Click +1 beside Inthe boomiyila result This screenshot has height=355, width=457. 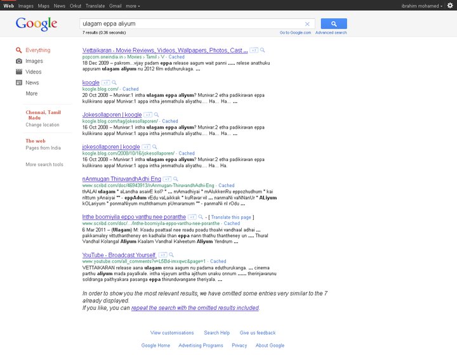(192, 217)
